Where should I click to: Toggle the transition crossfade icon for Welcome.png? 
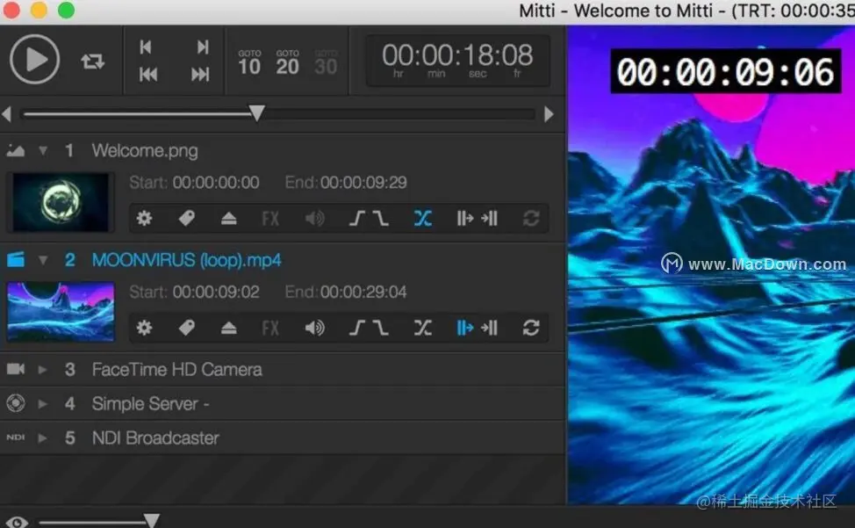coord(422,219)
